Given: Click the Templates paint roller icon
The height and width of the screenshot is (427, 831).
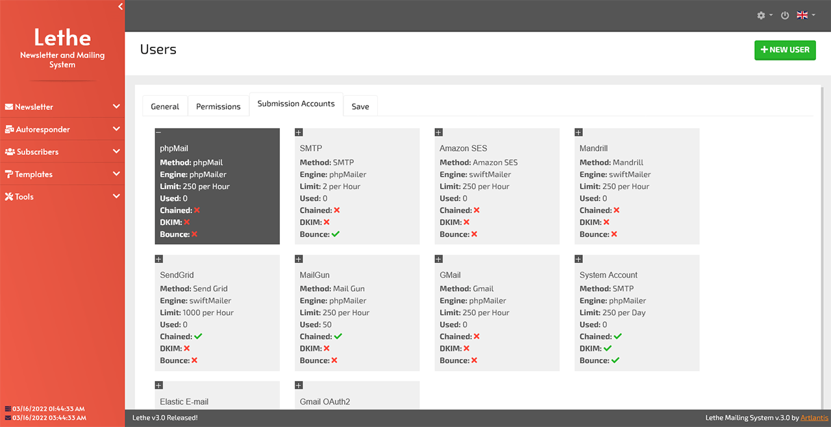Looking at the screenshot, I should [x=9, y=174].
